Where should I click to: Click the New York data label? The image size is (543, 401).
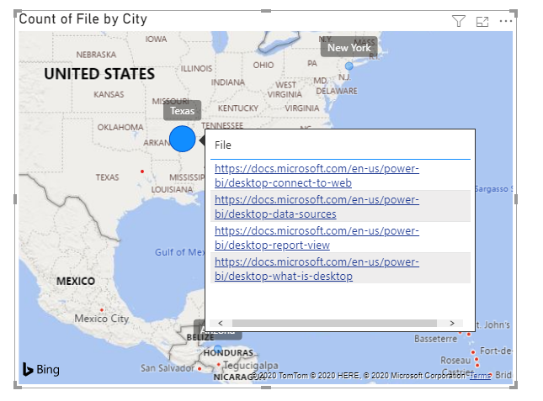click(349, 48)
